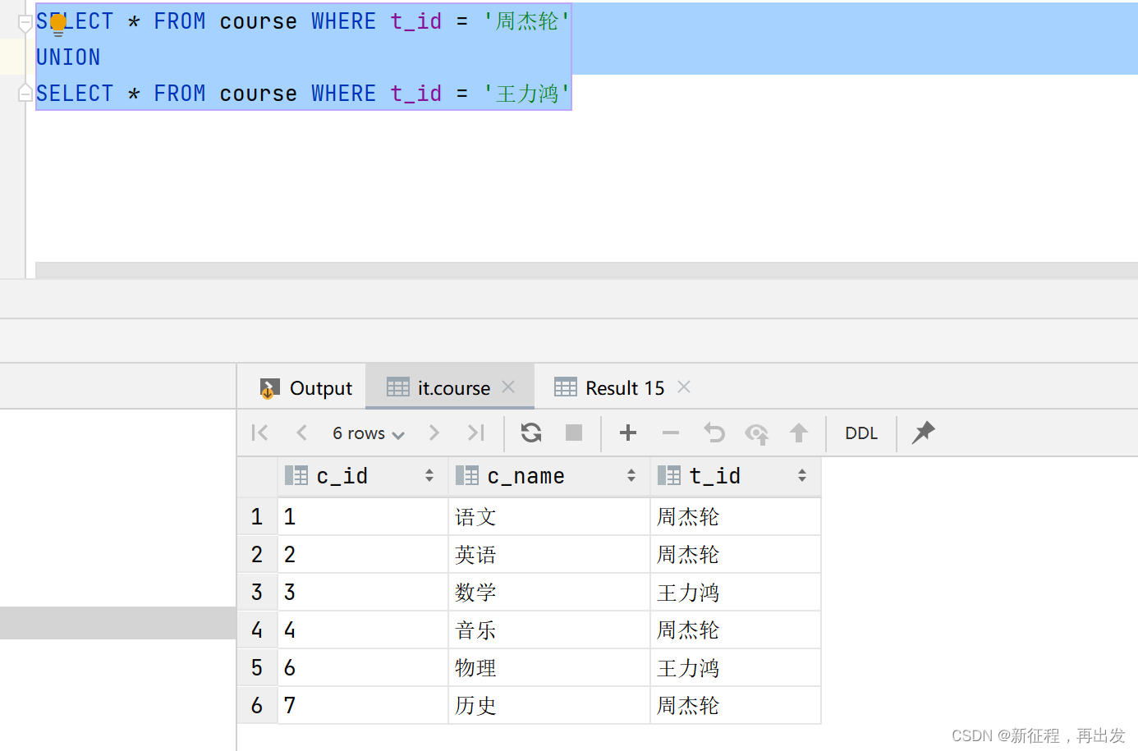Select t_id cell in 语文 row
This screenshot has width=1138, height=751.
[736, 517]
